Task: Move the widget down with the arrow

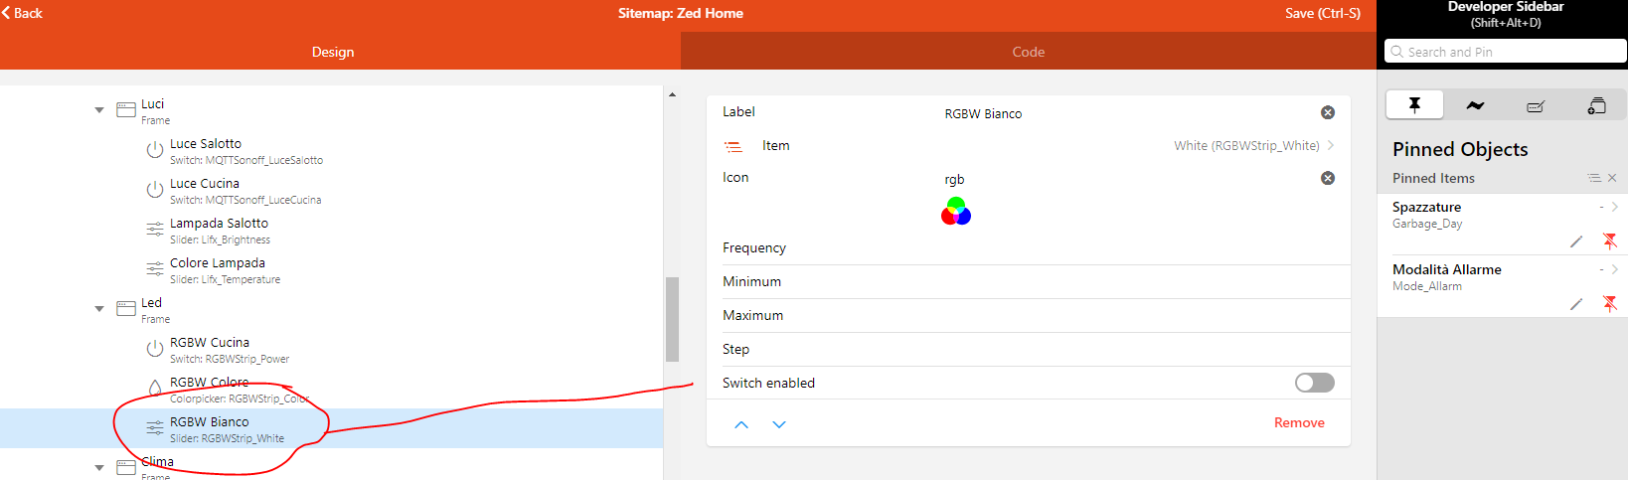Action: pyautogui.click(x=779, y=424)
